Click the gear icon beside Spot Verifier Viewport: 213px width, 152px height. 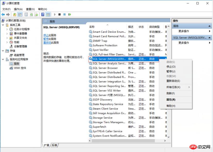point(90,50)
